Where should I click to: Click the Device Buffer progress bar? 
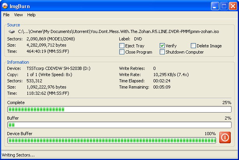point(112,141)
